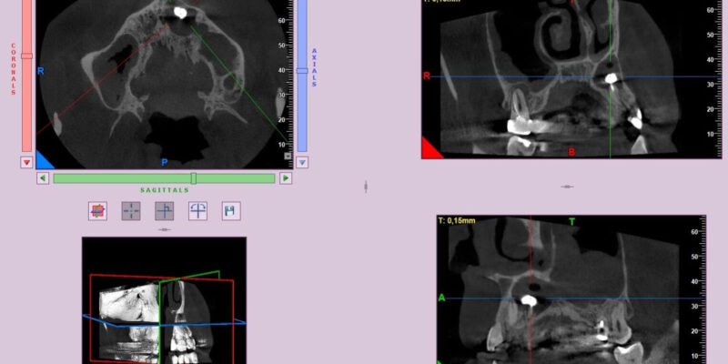
Task: Click the blue R orientation marker in axial view
Action: pyautogui.click(x=41, y=72)
